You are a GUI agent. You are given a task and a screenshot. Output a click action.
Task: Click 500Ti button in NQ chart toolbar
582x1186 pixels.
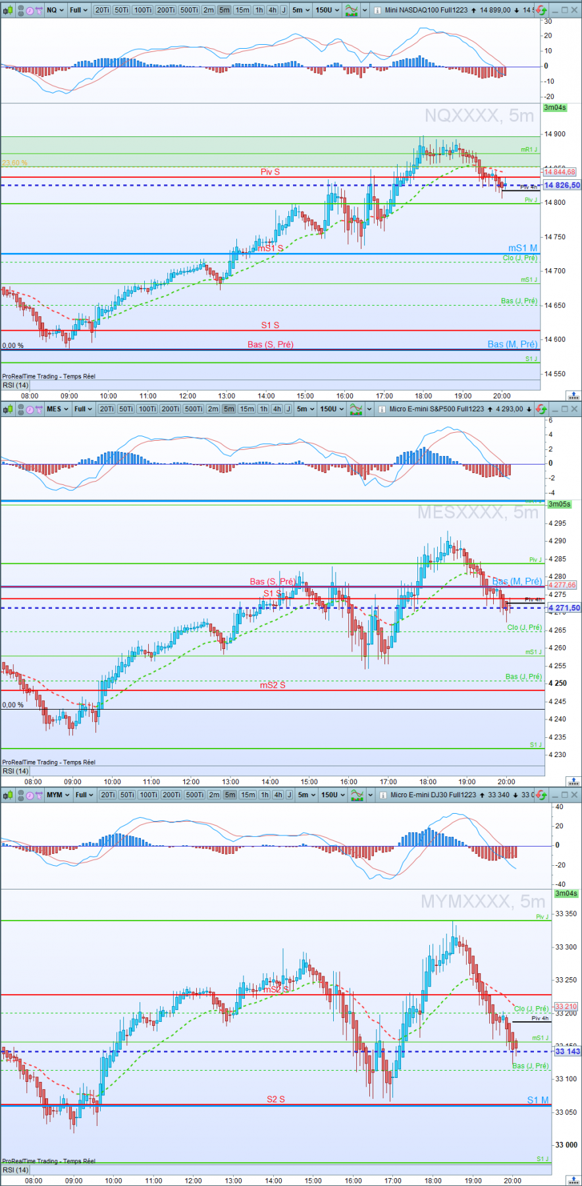(x=189, y=10)
